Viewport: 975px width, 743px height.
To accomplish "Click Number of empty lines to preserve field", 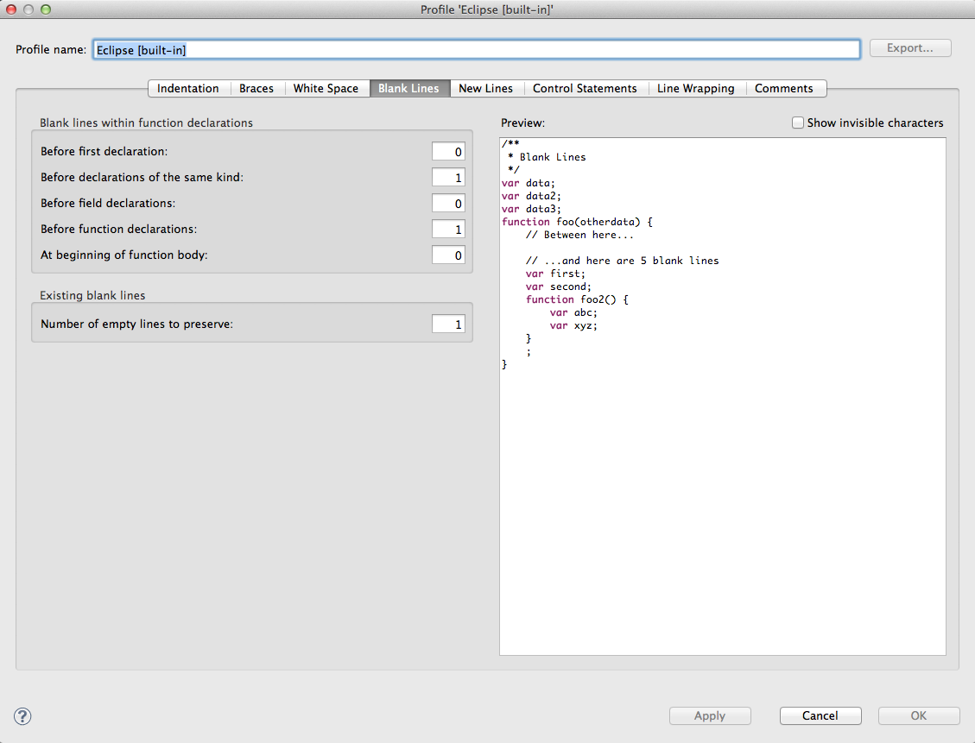I will (448, 324).
